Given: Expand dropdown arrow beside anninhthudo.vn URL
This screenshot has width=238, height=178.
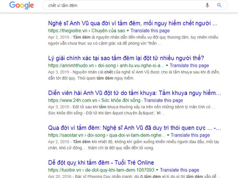Looking at the screenshot, I should (x=167, y=66).
